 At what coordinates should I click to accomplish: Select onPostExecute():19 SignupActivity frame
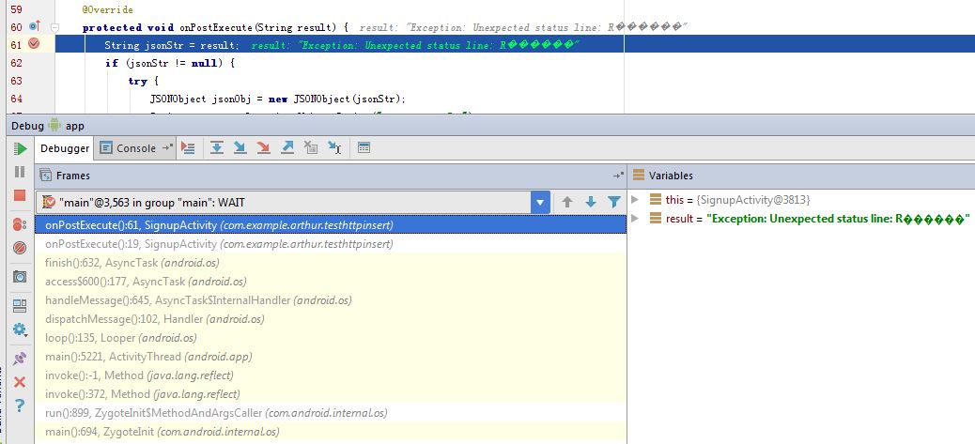click(x=331, y=244)
